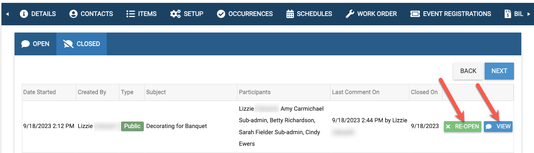The width and height of the screenshot is (534, 153).
Task: Sort by Date Started column header
Action: coord(40,92)
